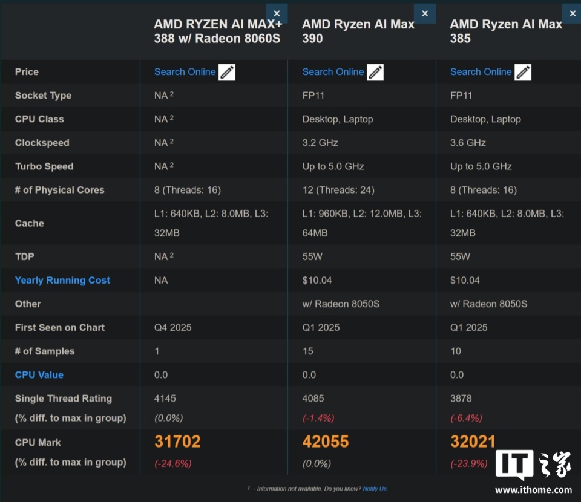Click the IT Home logo watermark
This screenshot has height=502, width=581.
pos(533,465)
